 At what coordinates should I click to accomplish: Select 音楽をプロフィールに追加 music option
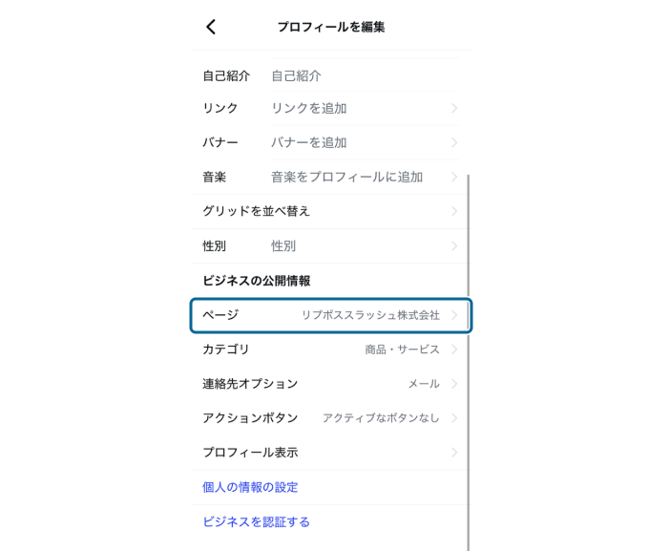coord(346,177)
